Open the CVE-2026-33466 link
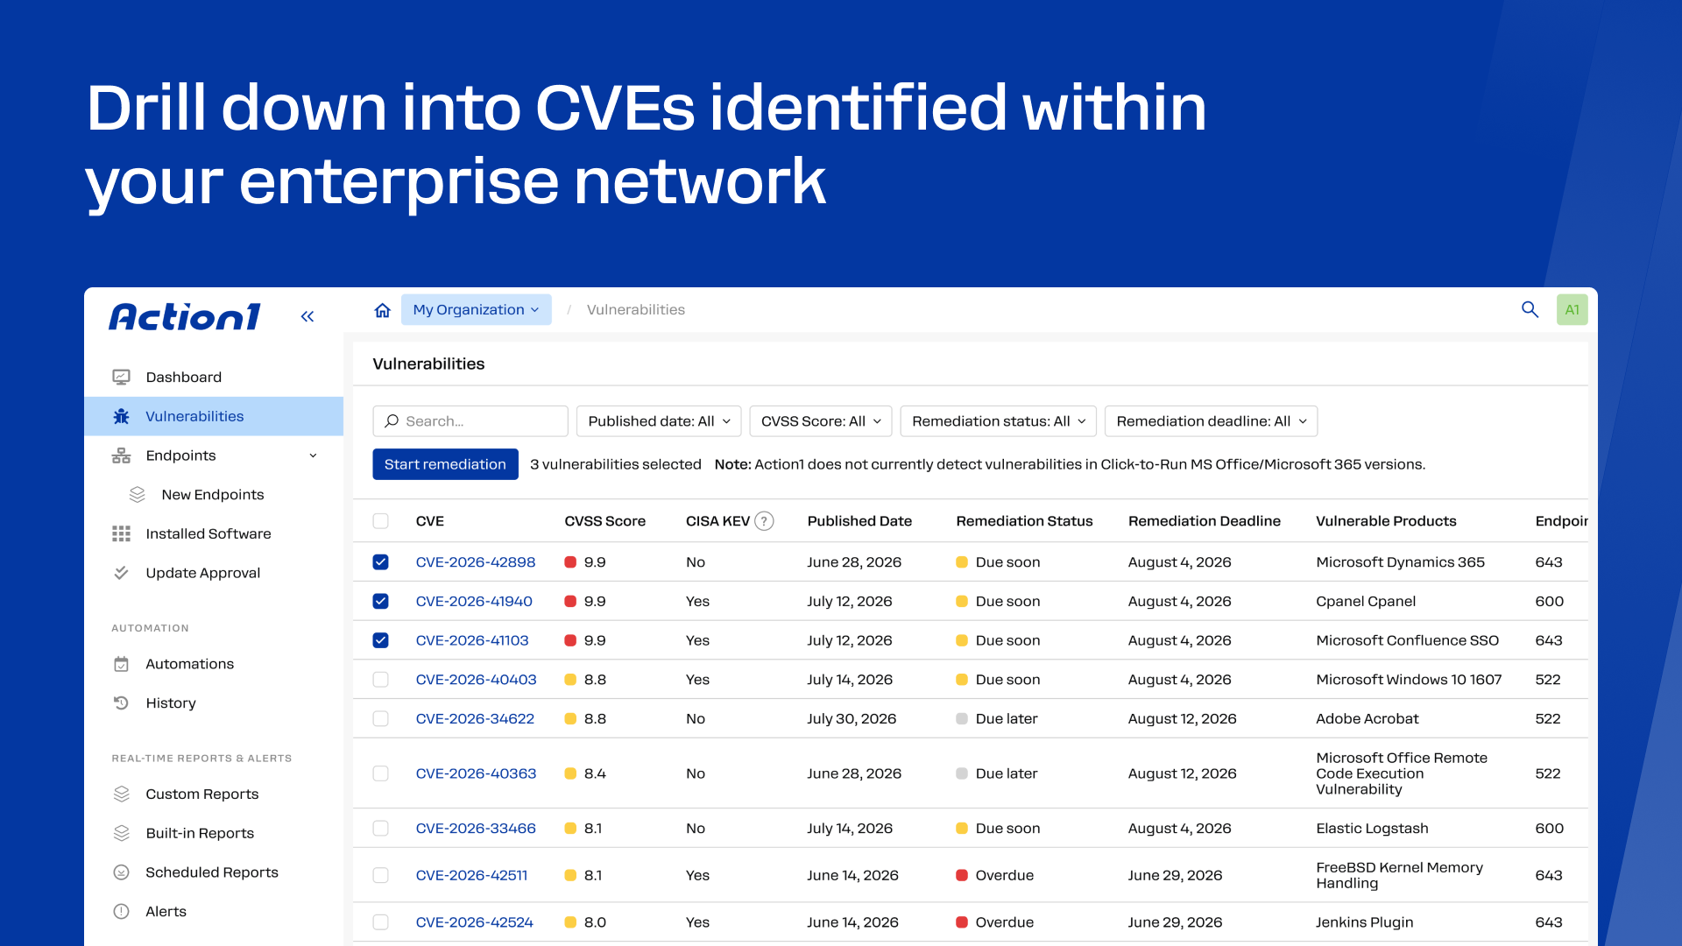Screen dimensions: 1682x946 point(476,829)
